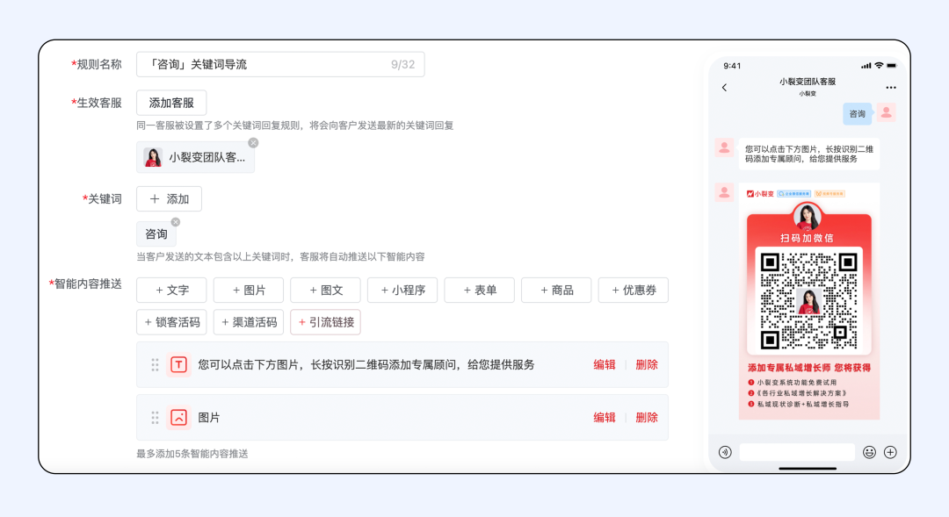The image size is (949, 517).
Task: Add a 小程序 smart content item
Action: pyautogui.click(x=402, y=290)
